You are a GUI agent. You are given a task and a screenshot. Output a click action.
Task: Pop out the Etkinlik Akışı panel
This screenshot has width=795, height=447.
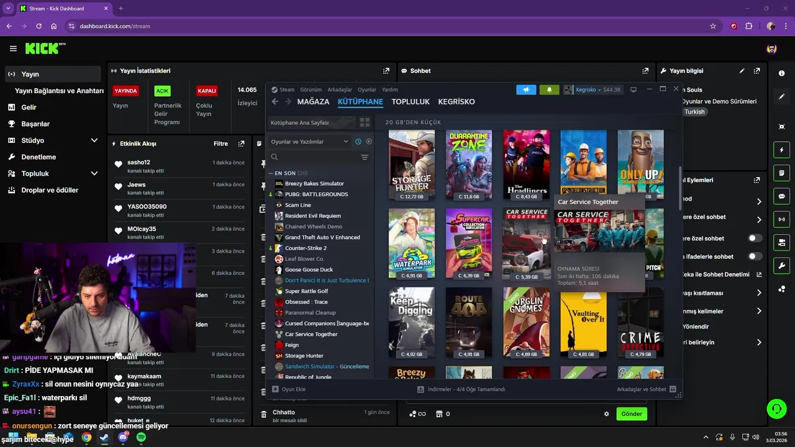(x=242, y=143)
